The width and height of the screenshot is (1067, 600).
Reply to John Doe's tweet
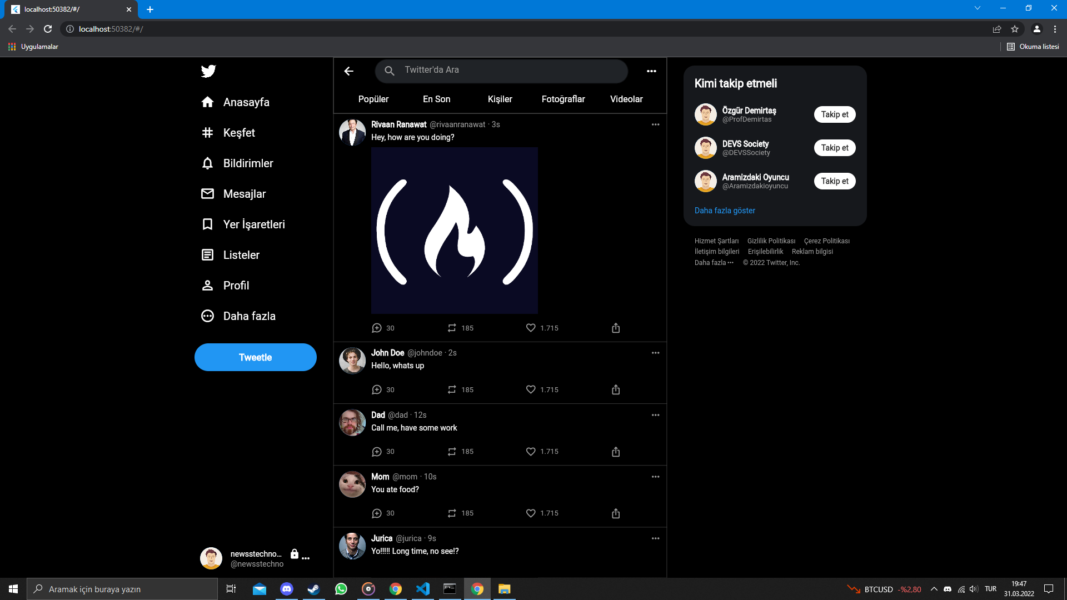pyautogui.click(x=377, y=390)
